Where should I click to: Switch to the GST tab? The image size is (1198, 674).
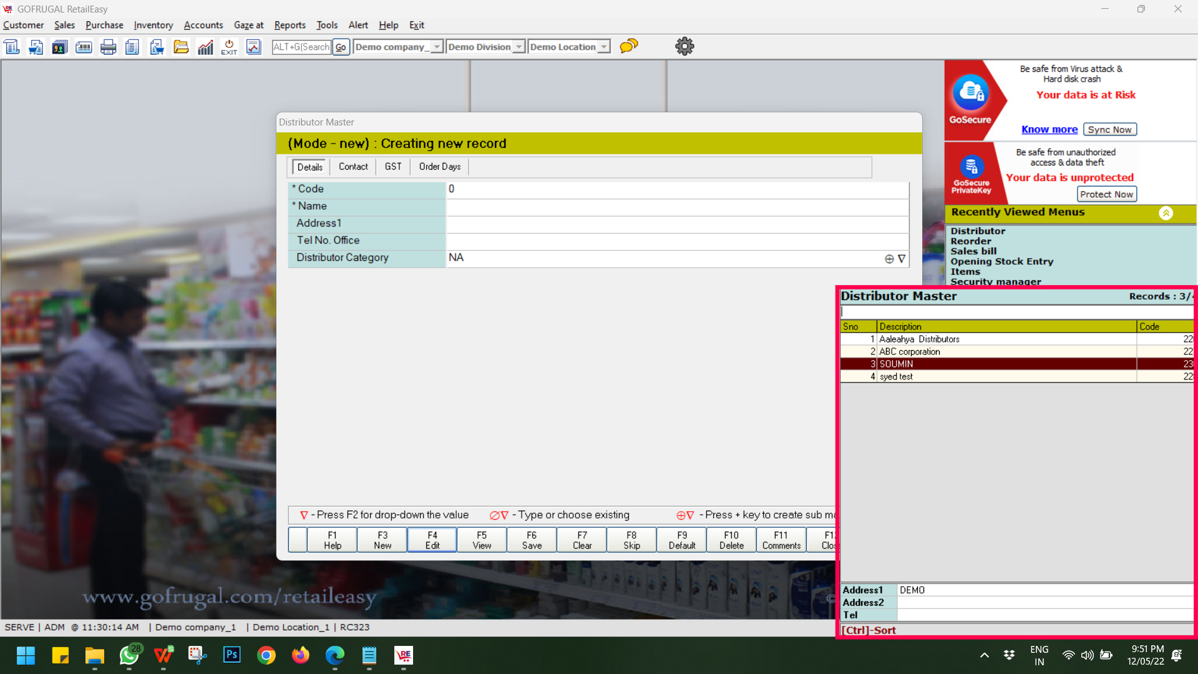tap(393, 167)
